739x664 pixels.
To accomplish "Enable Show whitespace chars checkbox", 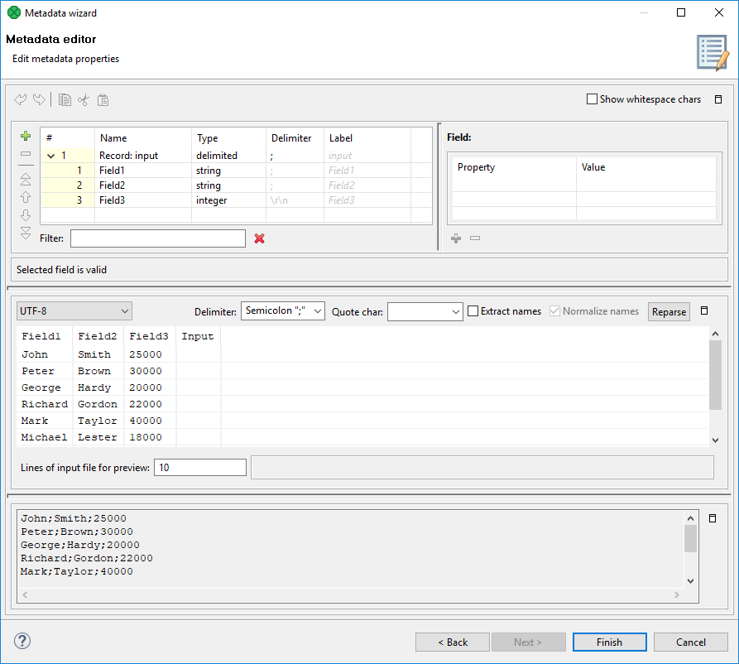I will pyautogui.click(x=592, y=99).
